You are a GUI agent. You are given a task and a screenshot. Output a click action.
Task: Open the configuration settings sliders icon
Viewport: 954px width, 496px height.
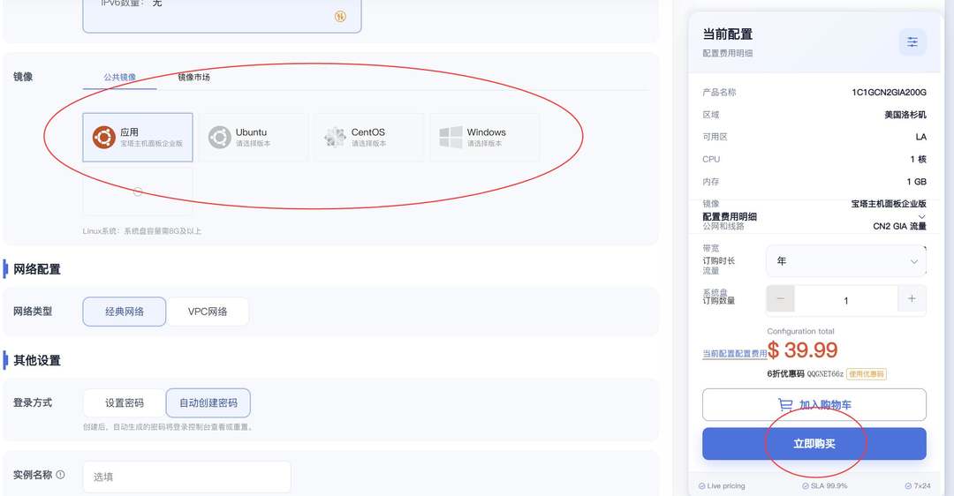(912, 42)
